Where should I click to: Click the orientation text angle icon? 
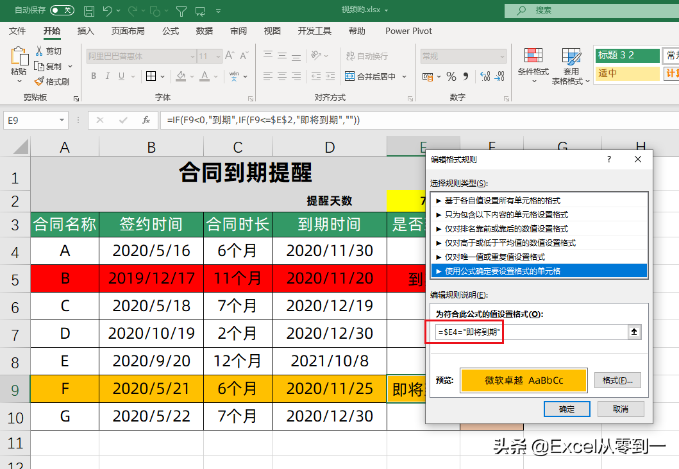(x=316, y=55)
